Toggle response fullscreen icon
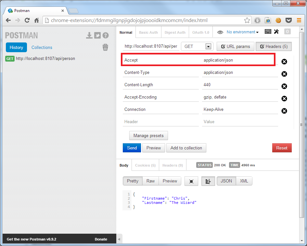 click(191, 181)
